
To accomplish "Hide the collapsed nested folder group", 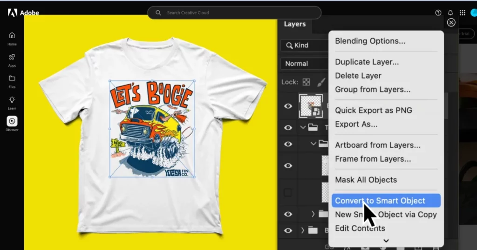I will (x=288, y=214).
